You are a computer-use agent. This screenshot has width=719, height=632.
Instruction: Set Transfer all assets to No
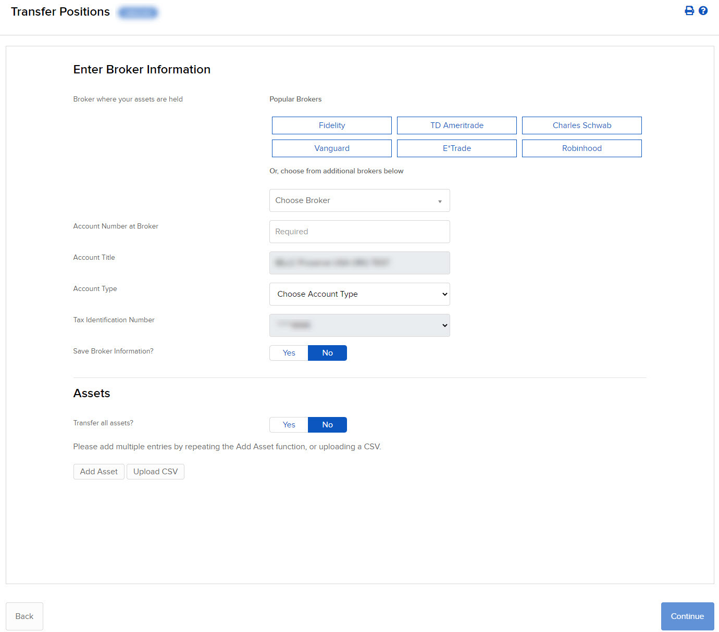(327, 424)
